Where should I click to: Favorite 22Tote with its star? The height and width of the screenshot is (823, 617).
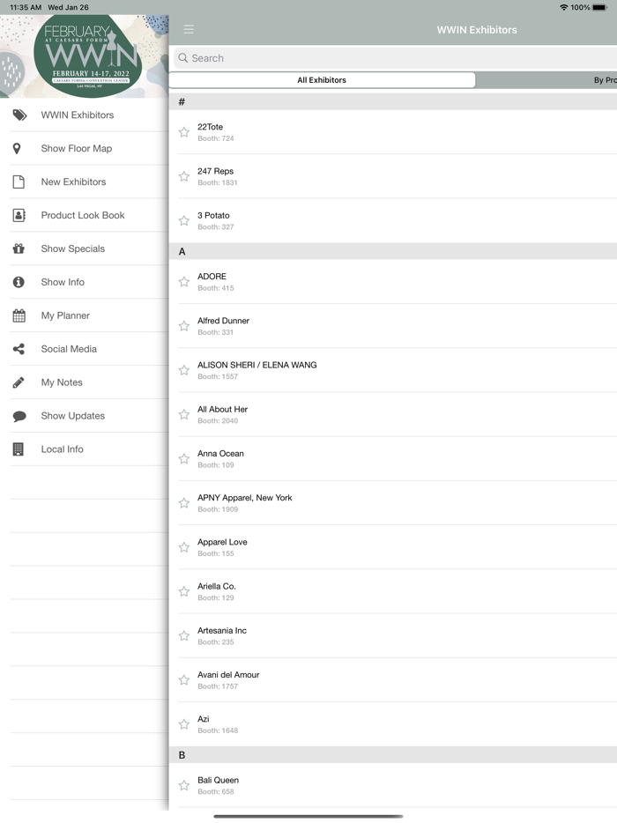pyautogui.click(x=184, y=132)
